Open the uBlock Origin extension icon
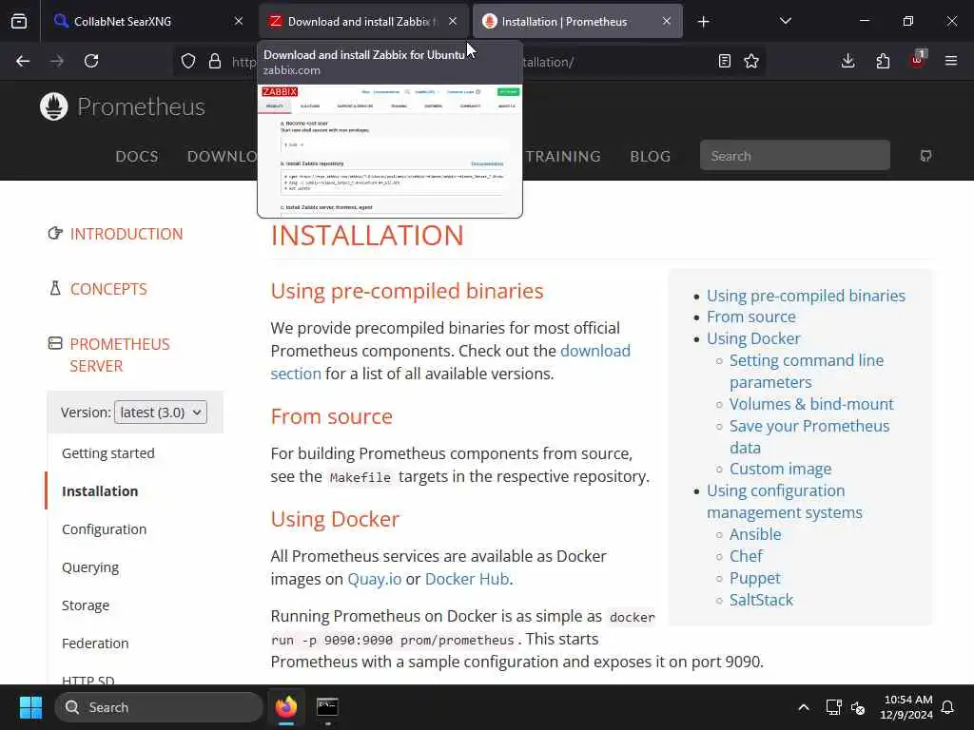This screenshot has width=974, height=730. [x=918, y=60]
